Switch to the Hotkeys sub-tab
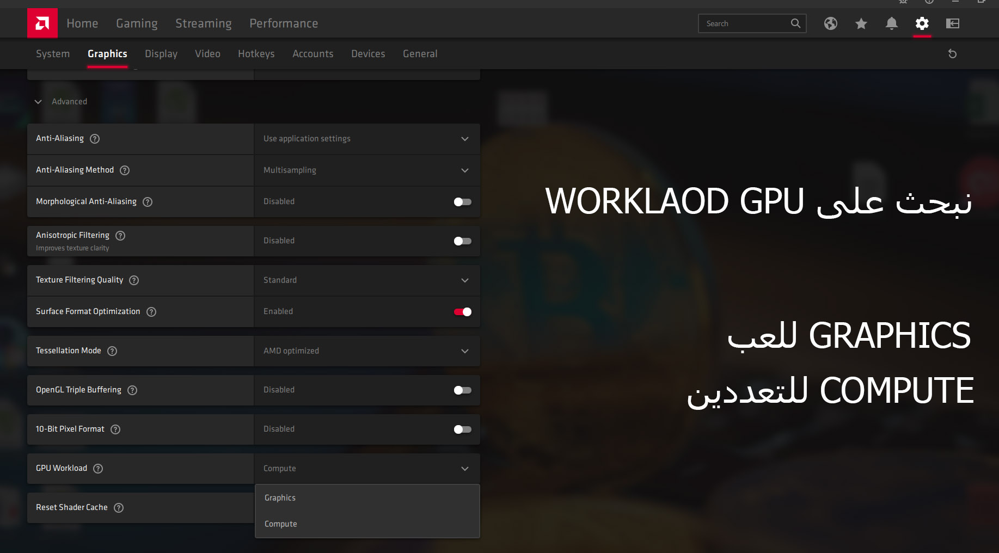This screenshot has width=999, height=553. click(256, 54)
